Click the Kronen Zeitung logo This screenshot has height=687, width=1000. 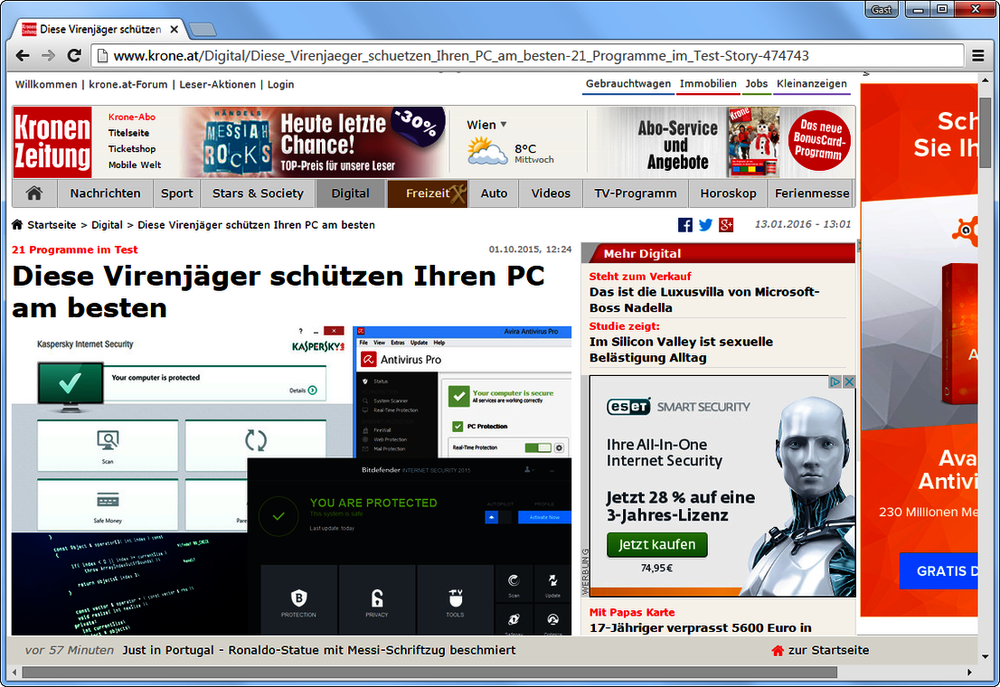coord(52,142)
